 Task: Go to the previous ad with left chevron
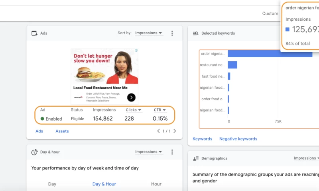point(158,131)
